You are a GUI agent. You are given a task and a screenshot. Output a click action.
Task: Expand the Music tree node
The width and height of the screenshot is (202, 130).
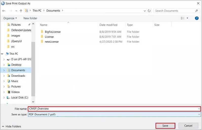tap(4, 81)
